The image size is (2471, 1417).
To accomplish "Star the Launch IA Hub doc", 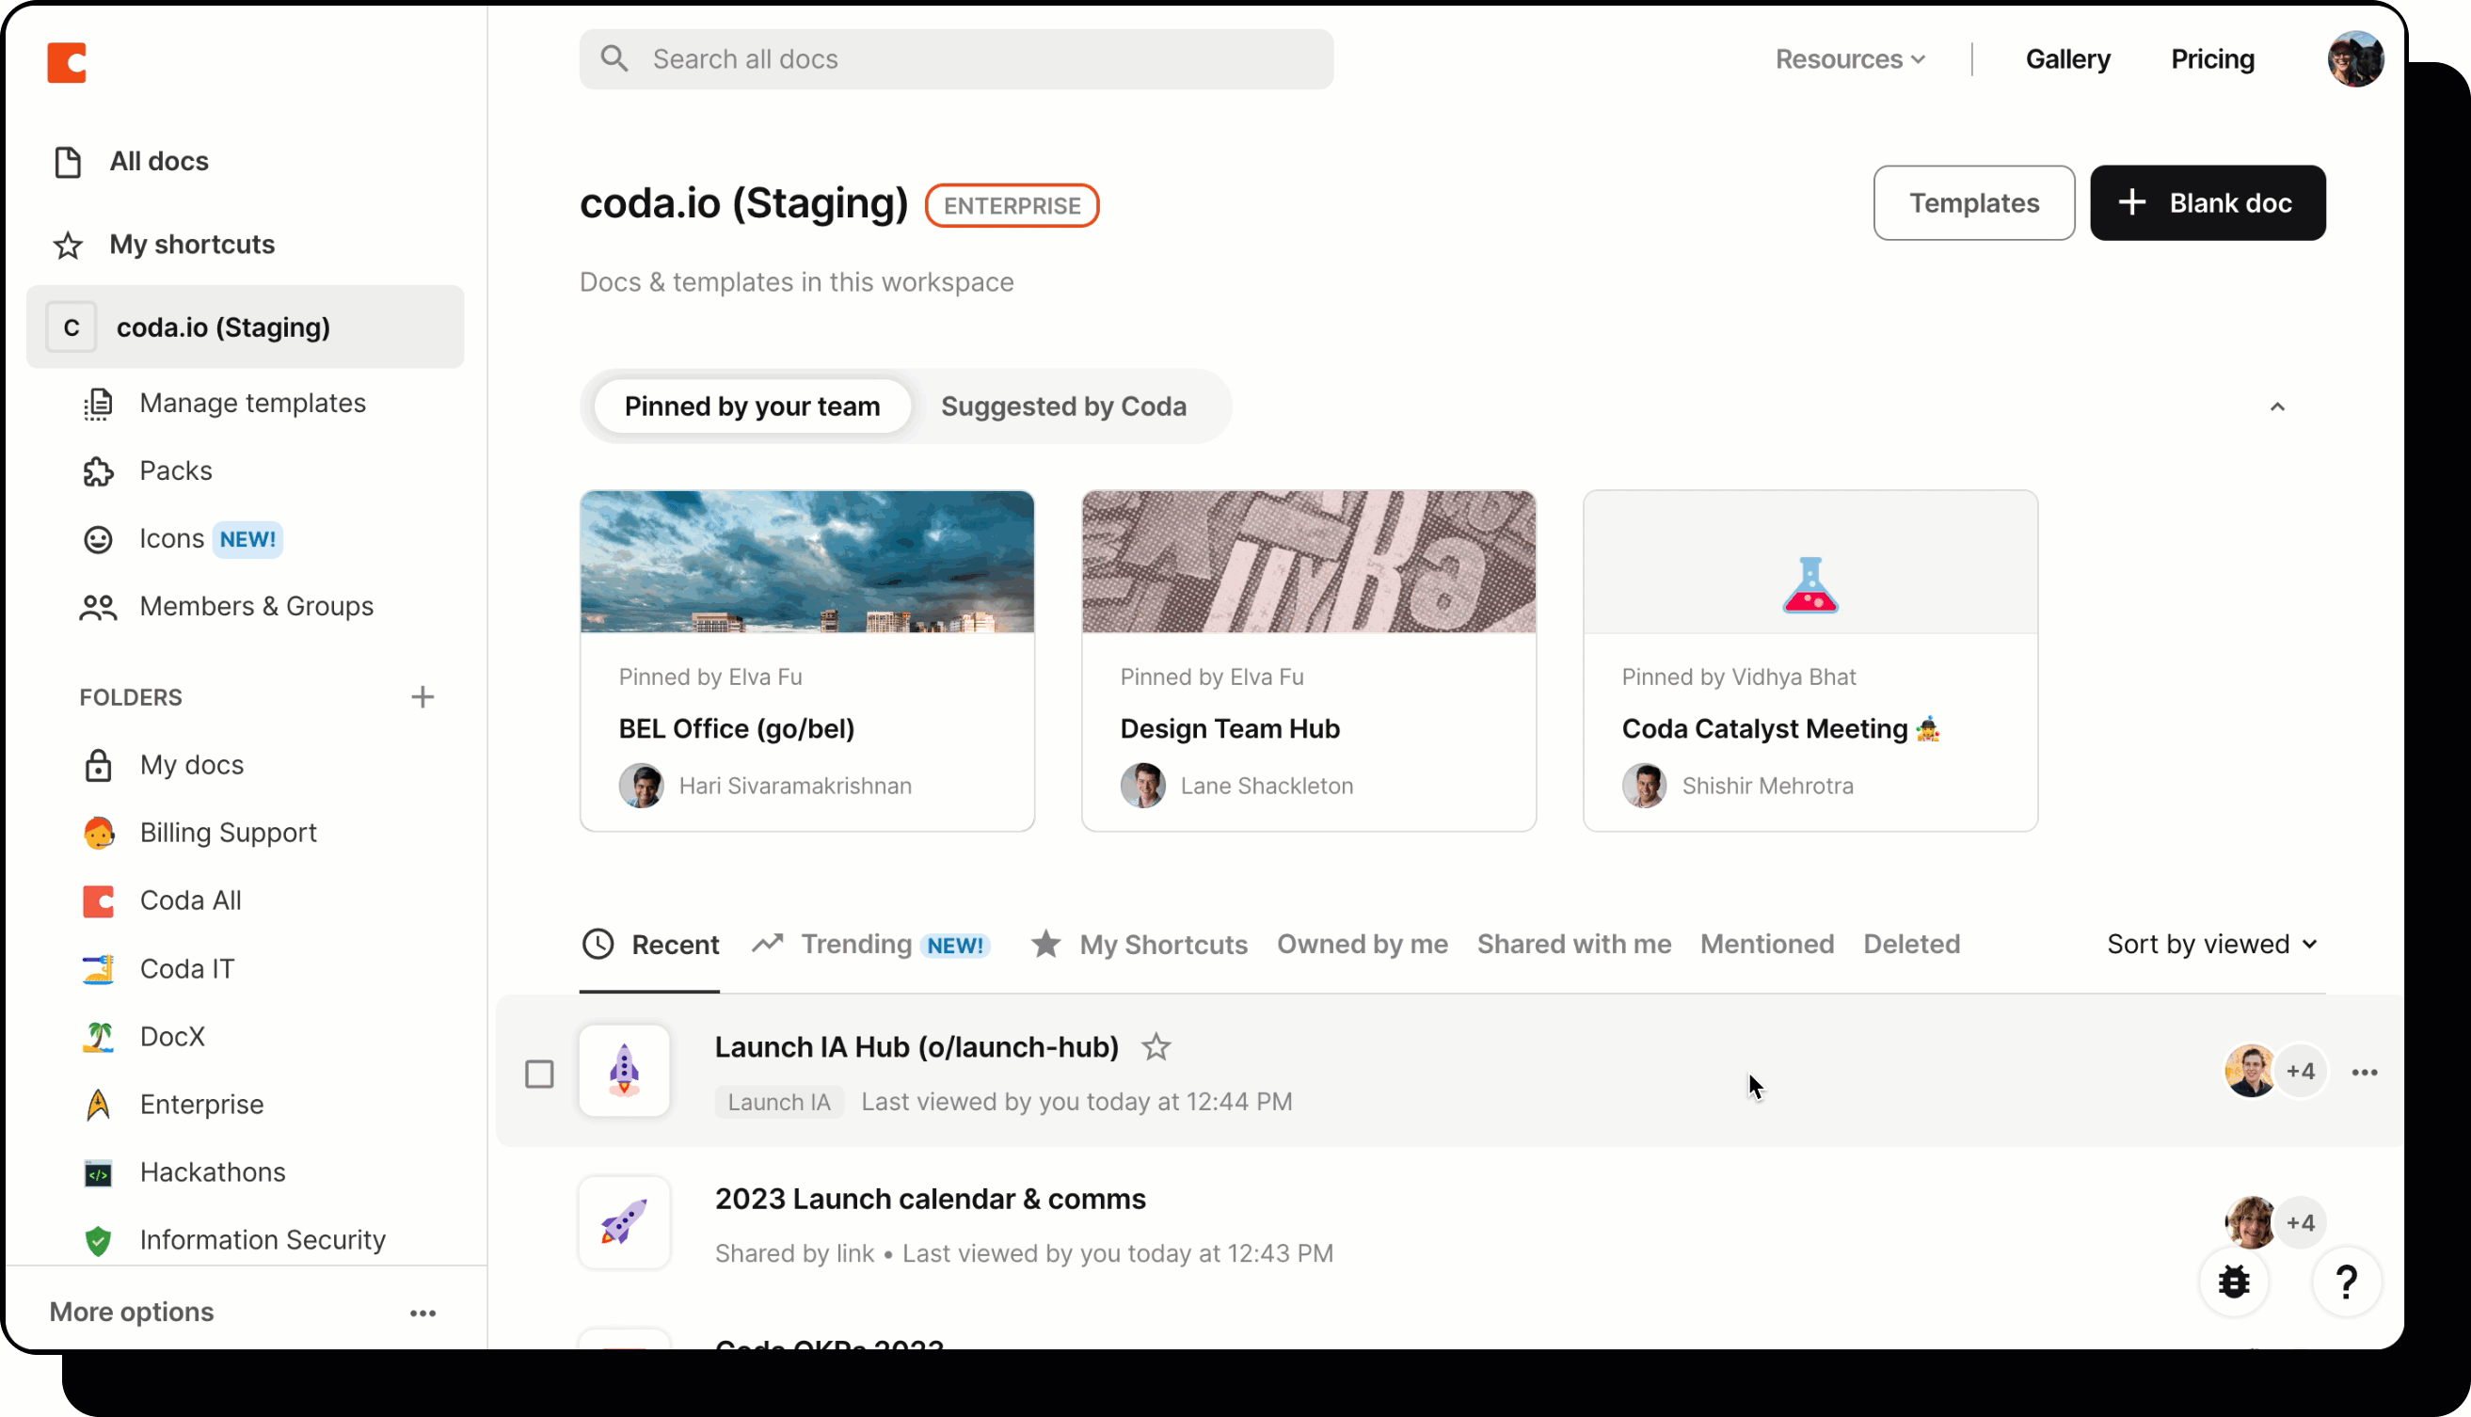I will (x=1156, y=1046).
